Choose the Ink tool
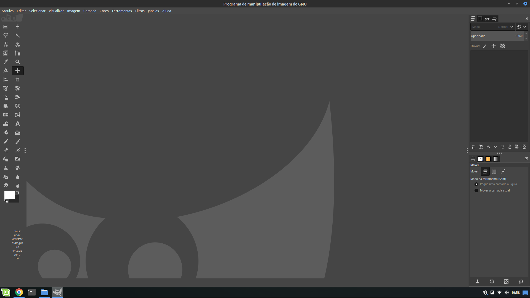 click(6, 159)
